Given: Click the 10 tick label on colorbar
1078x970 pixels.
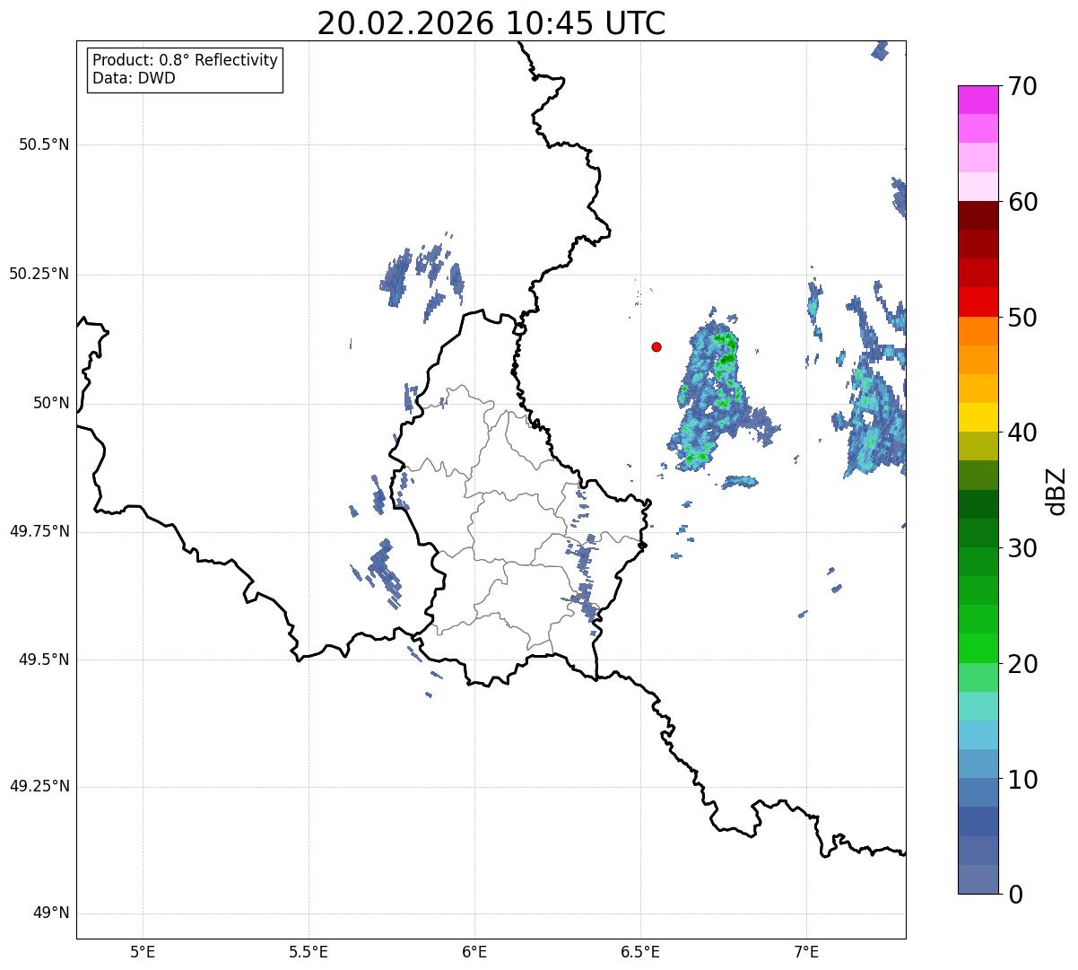Looking at the screenshot, I should click(1023, 779).
